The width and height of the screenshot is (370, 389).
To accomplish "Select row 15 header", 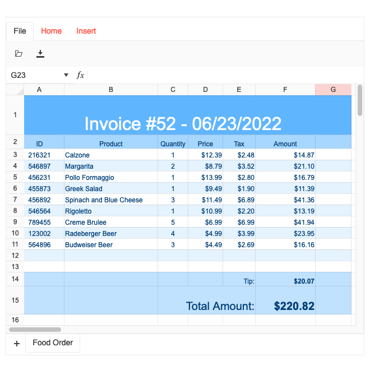I will pos(15,300).
